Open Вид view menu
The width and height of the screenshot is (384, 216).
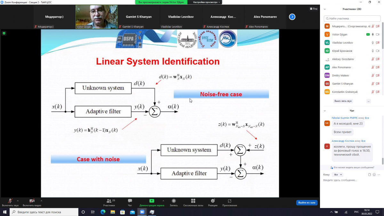[314, 9]
